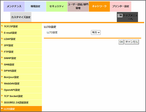Viewport: 146px width, 112px height.
Task: Click the arrow icon beside IPP設定
Action: tap(2, 45)
